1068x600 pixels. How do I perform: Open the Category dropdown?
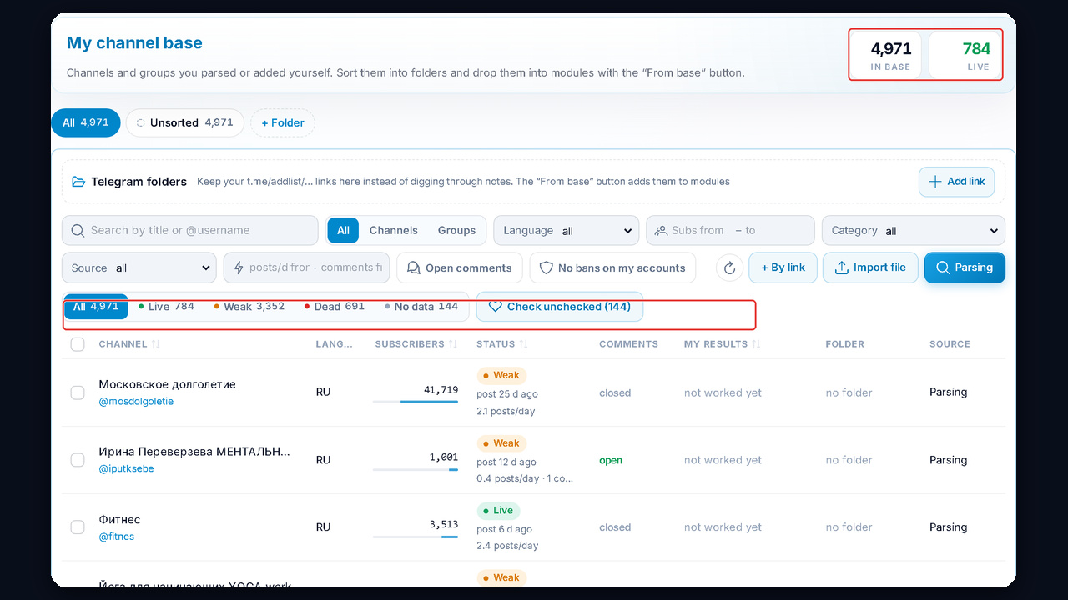tap(914, 230)
